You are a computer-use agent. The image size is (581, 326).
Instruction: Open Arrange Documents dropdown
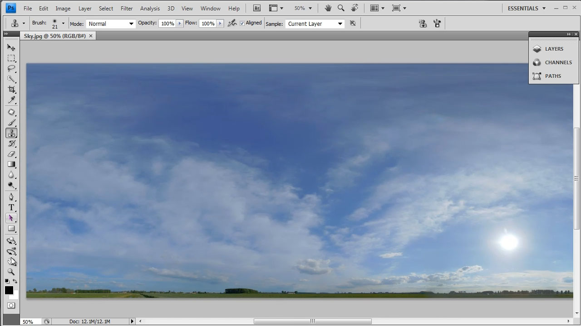(377, 8)
